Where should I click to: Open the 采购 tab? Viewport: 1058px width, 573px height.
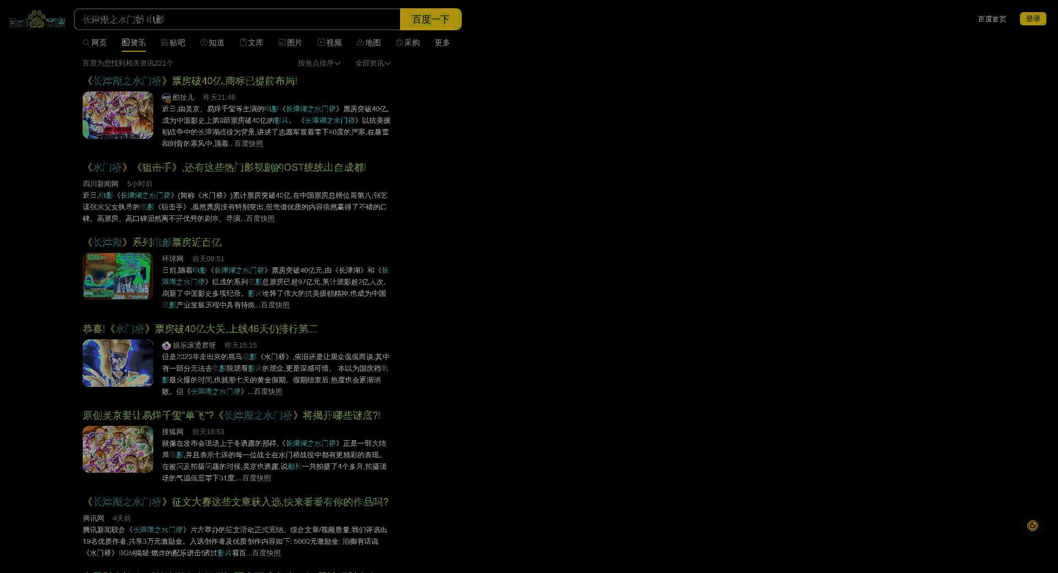pyautogui.click(x=408, y=42)
